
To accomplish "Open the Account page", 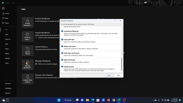I will click(x=8, y=84).
